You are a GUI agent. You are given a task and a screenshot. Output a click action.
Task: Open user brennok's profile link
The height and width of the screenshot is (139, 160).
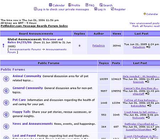pos(138,82)
